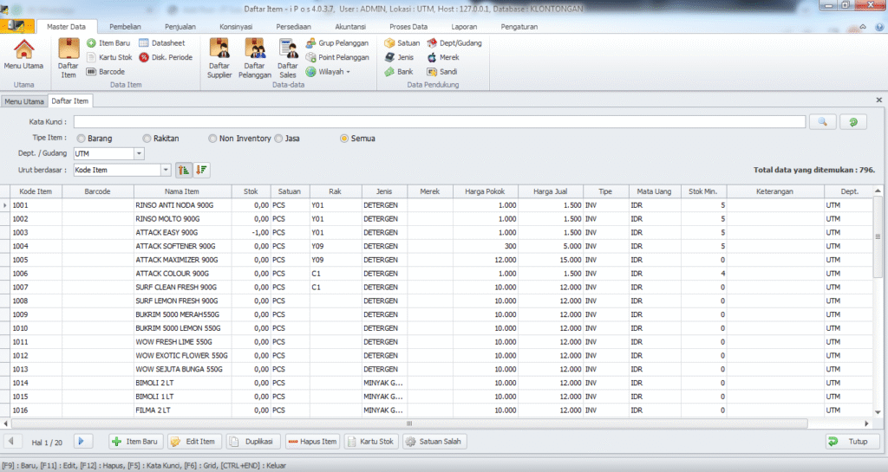Sort descending using the sort icon
Viewport: 888px width, 472px height.
point(203,170)
